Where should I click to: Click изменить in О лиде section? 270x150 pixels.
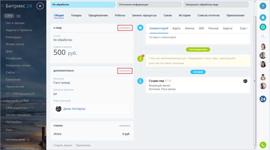(125, 28)
